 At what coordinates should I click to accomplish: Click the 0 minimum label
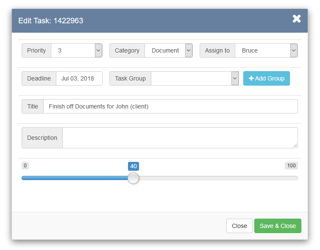point(25,166)
